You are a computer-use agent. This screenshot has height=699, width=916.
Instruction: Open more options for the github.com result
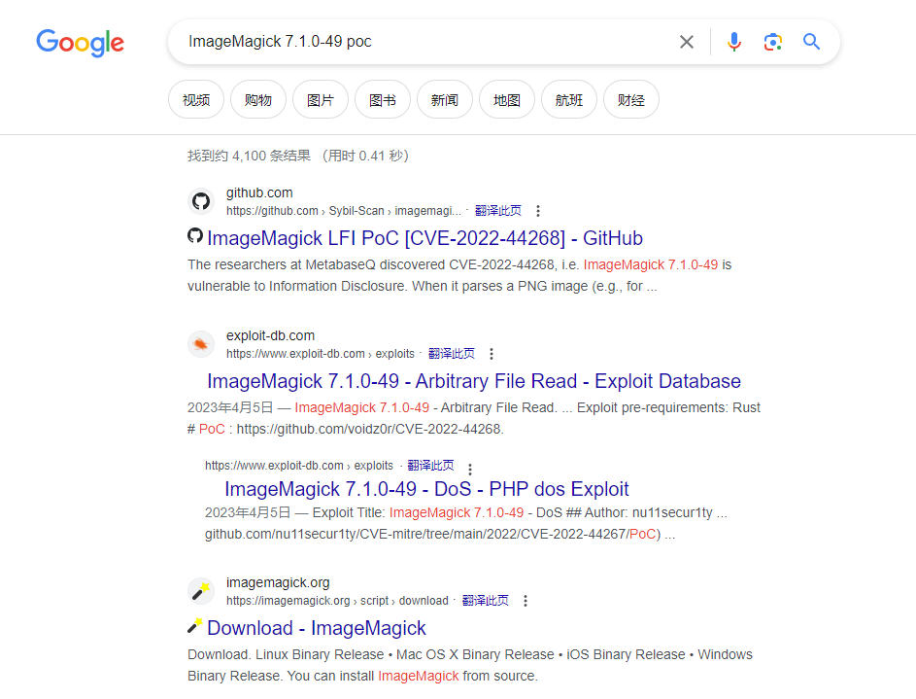(x=538, y=211)
